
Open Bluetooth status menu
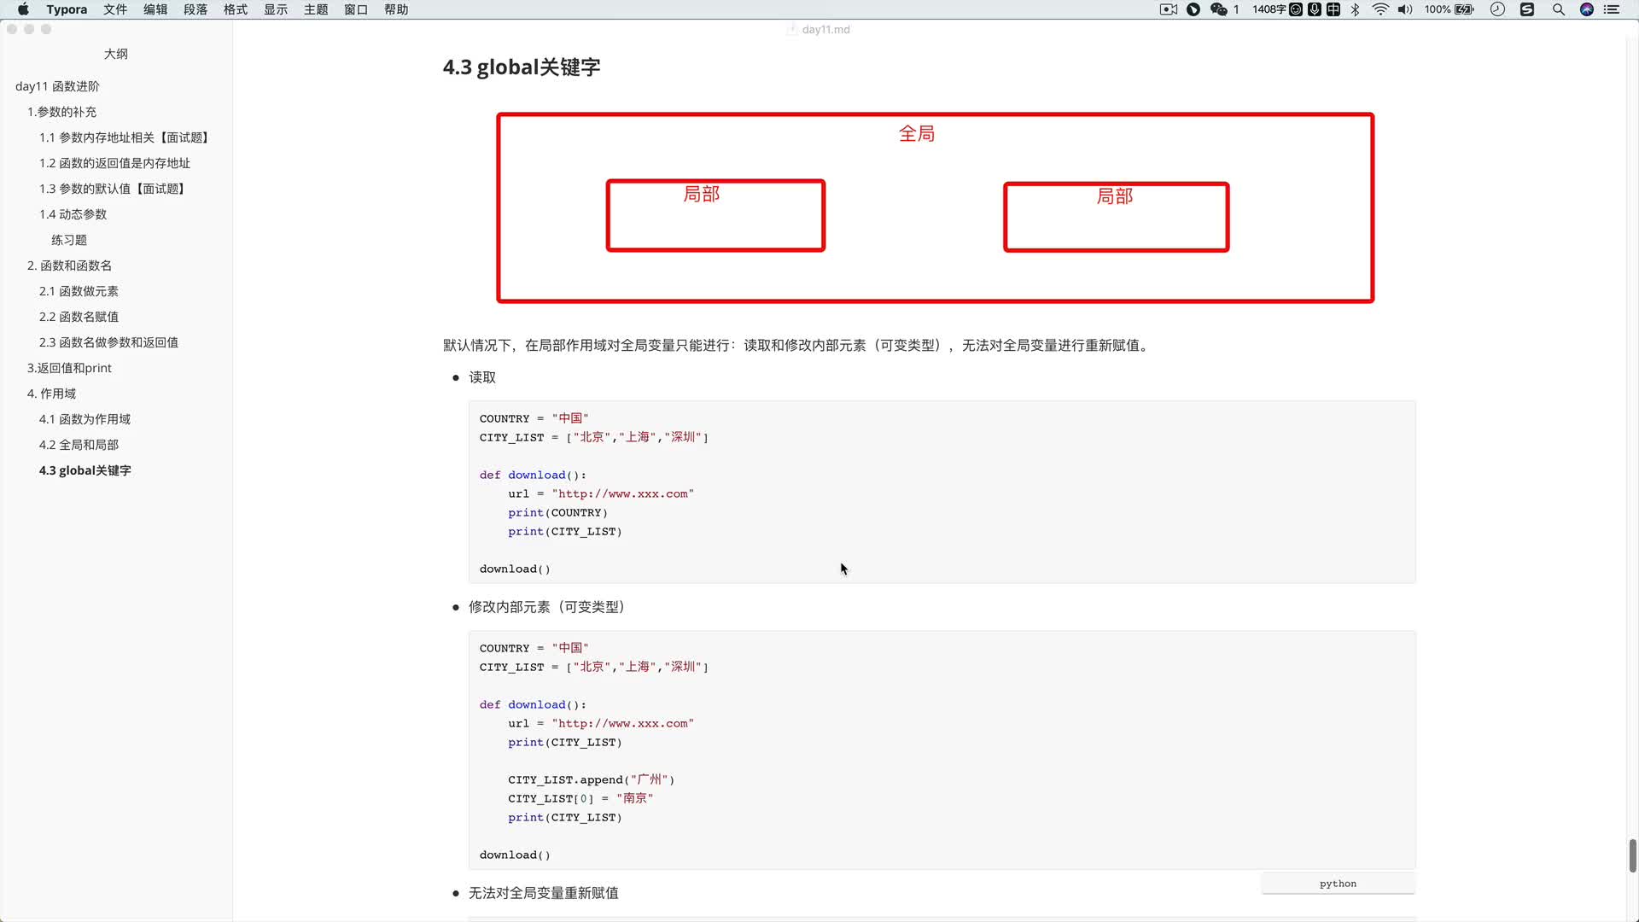1355,9
